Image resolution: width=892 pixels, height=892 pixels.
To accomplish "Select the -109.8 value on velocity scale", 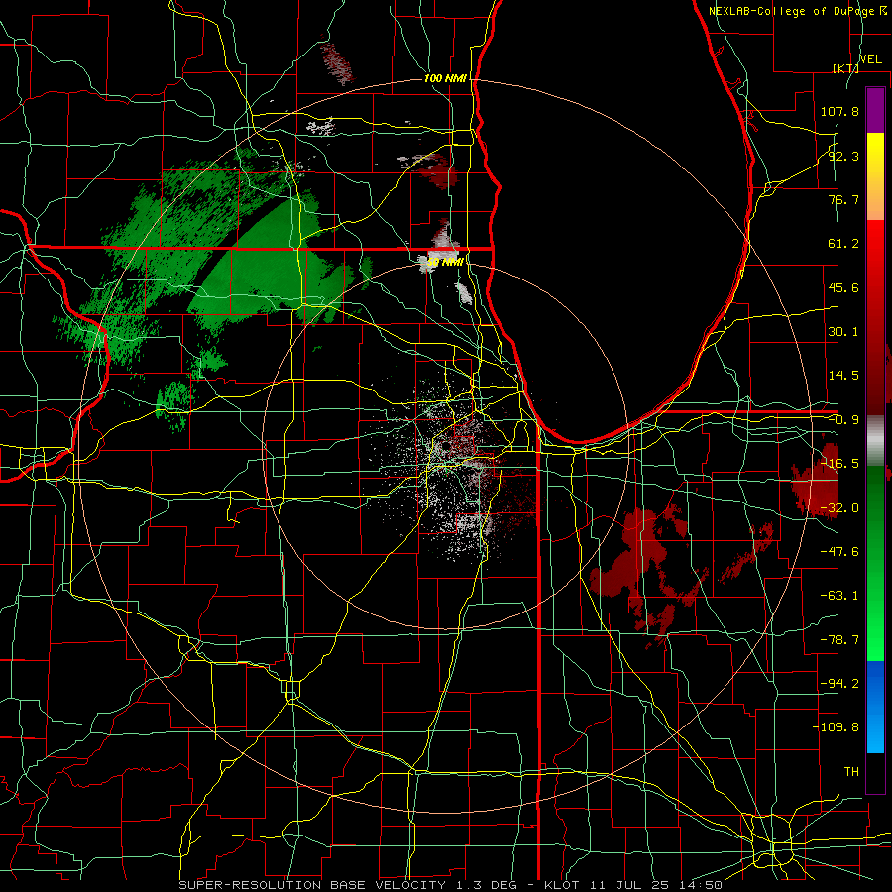I will click(836, 727).
